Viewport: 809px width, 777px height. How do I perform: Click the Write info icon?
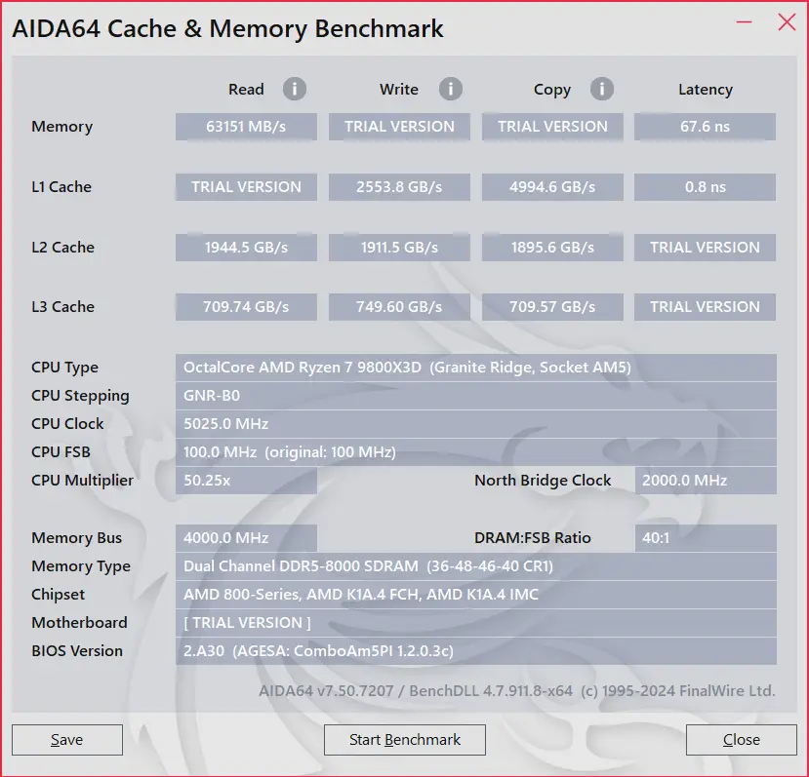[x=451, y=89]
